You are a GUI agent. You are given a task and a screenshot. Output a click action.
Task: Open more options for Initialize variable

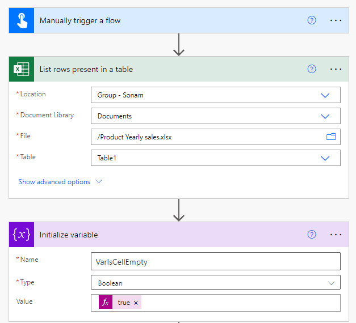point(336,235)
